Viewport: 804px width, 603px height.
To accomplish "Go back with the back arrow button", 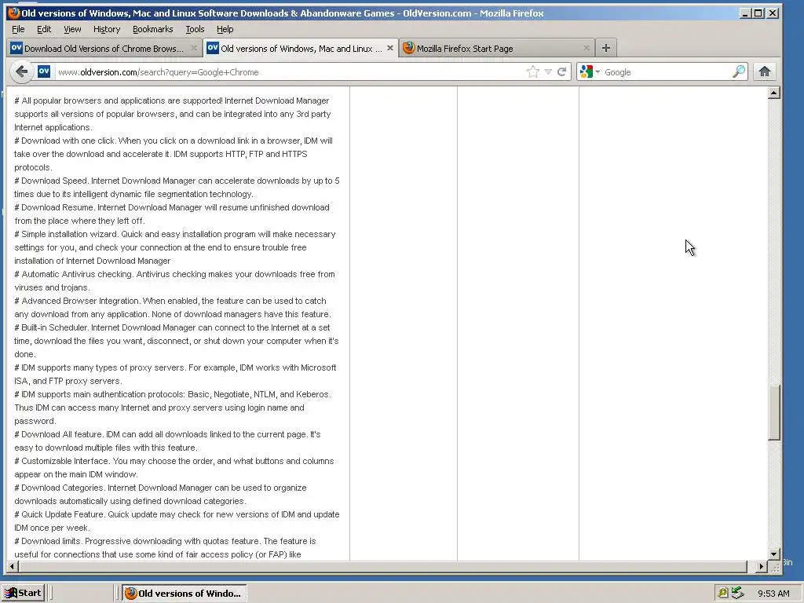I will [21, 71].
